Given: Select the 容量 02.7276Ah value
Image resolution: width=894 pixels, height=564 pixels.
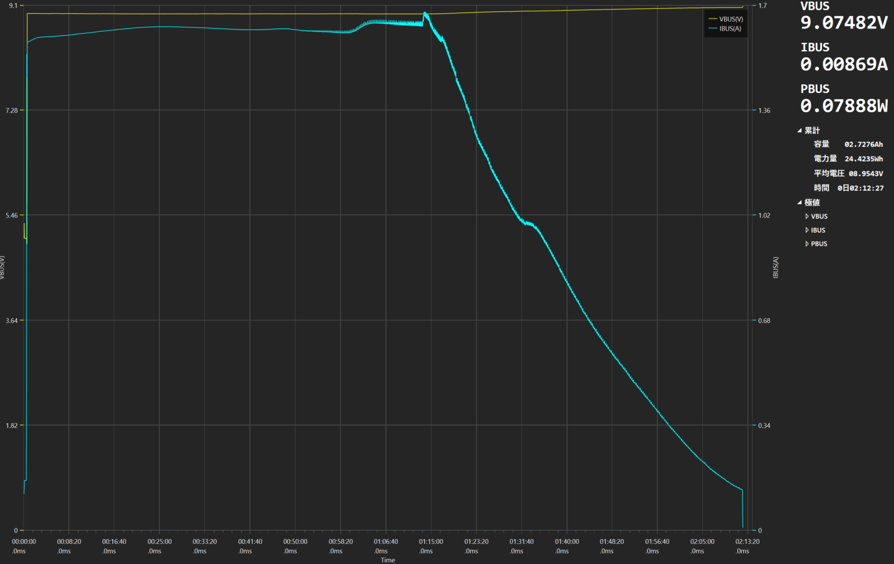Looking at the screenshot, I should point(863,144).
